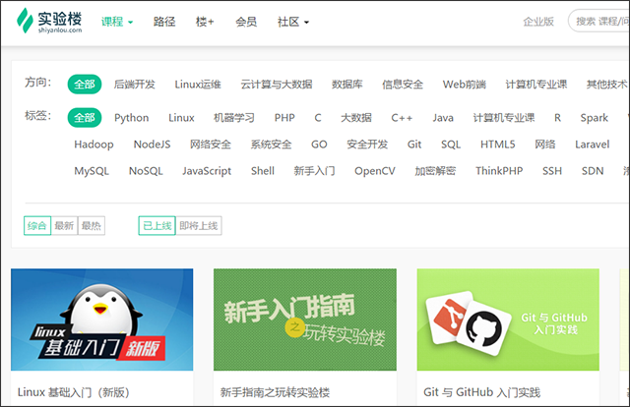This screenshot has width=630, height=407.
Task: Select the Python tag
Action: click(131, 118)
